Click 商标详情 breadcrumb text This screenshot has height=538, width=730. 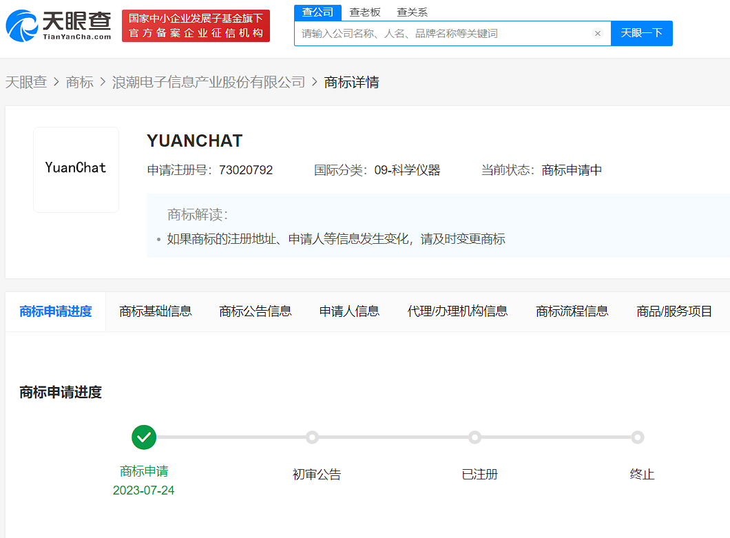click(x=351, y=82)
